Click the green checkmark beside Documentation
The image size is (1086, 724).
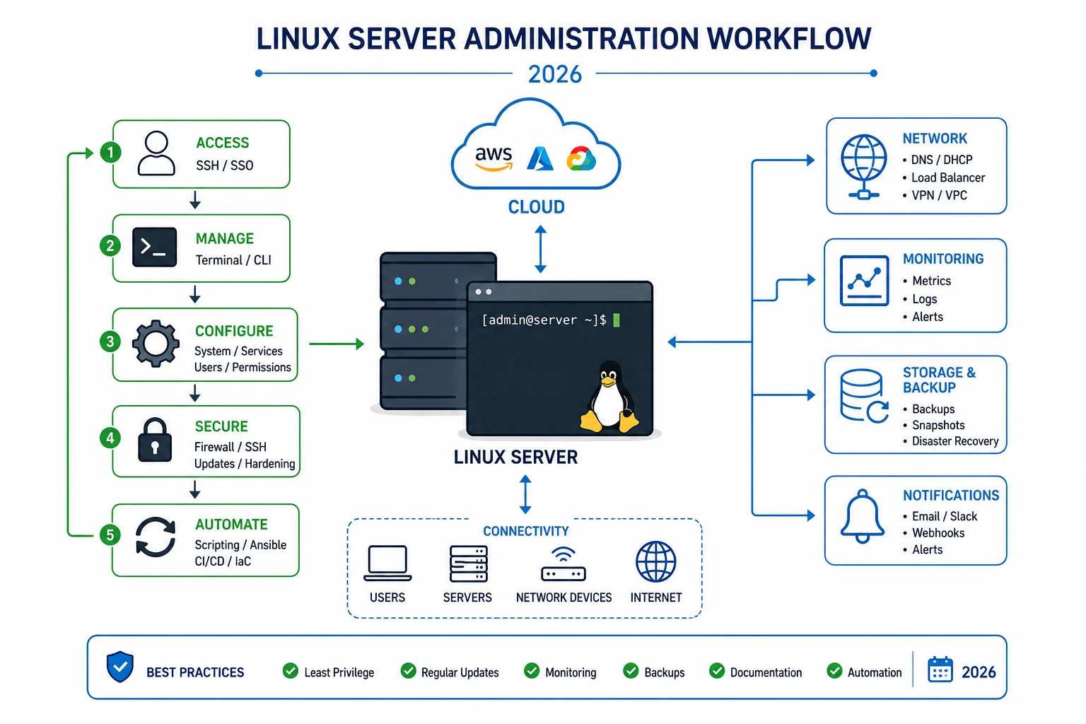[x=717, y=670]
